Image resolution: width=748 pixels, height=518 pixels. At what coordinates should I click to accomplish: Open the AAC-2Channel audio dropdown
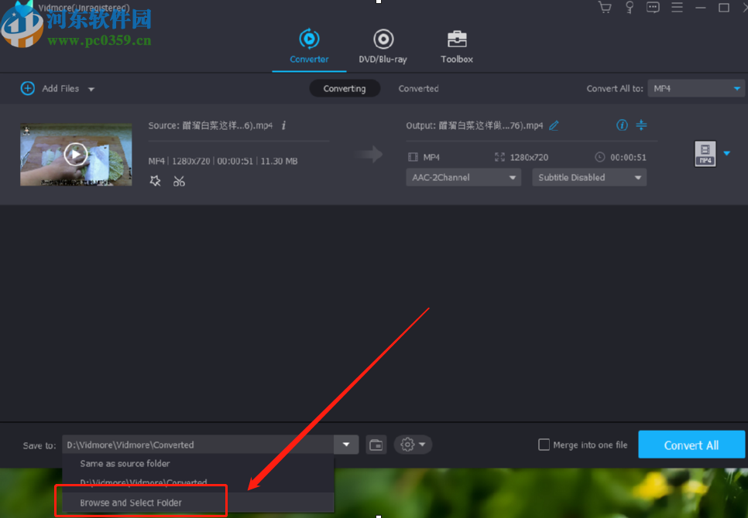[x=463, y=177]
